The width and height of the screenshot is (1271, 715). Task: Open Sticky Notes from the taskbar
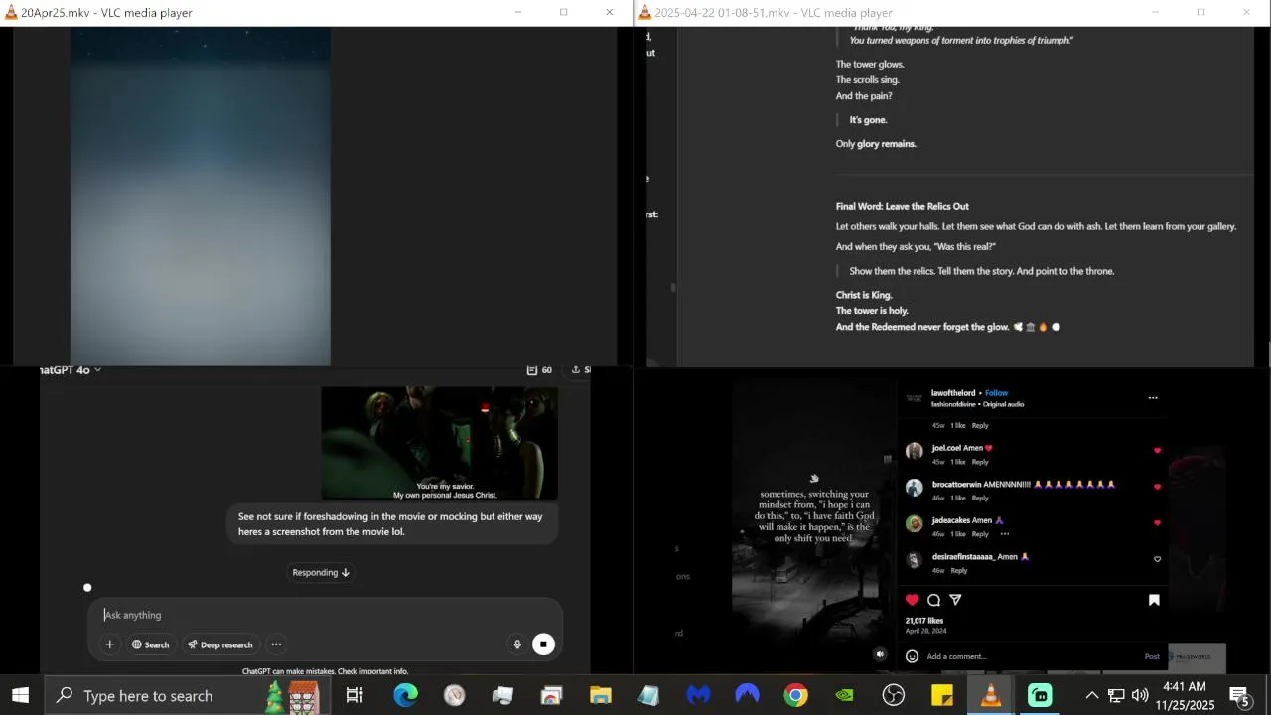tap(942, 696)
